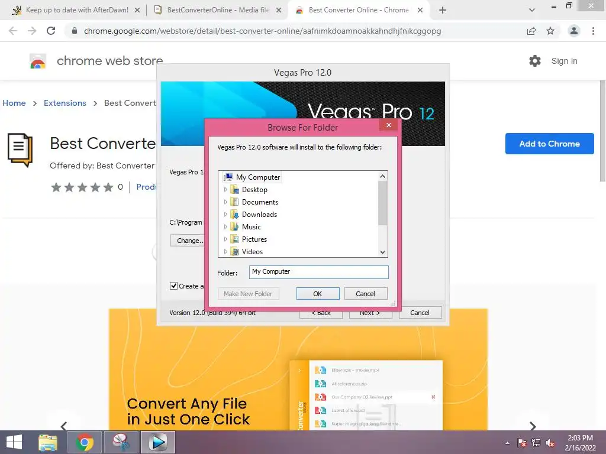
Task: Show previous screenshot with left carousel arrow
Action: (x=64, y=426)
